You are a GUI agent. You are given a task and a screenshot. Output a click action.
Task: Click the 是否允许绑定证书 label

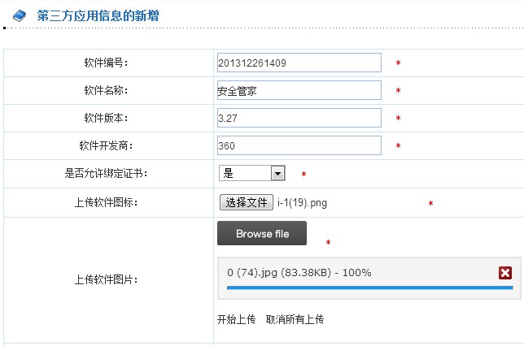pos(106,173)
